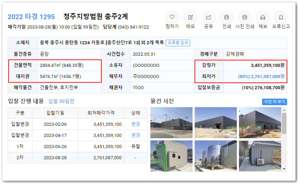Click the 공장 property type value

44,54
